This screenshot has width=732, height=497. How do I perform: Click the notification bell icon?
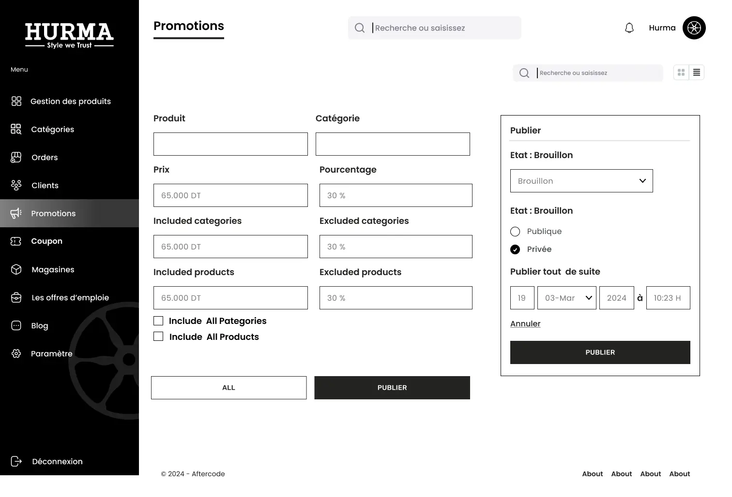click(629, 28)
